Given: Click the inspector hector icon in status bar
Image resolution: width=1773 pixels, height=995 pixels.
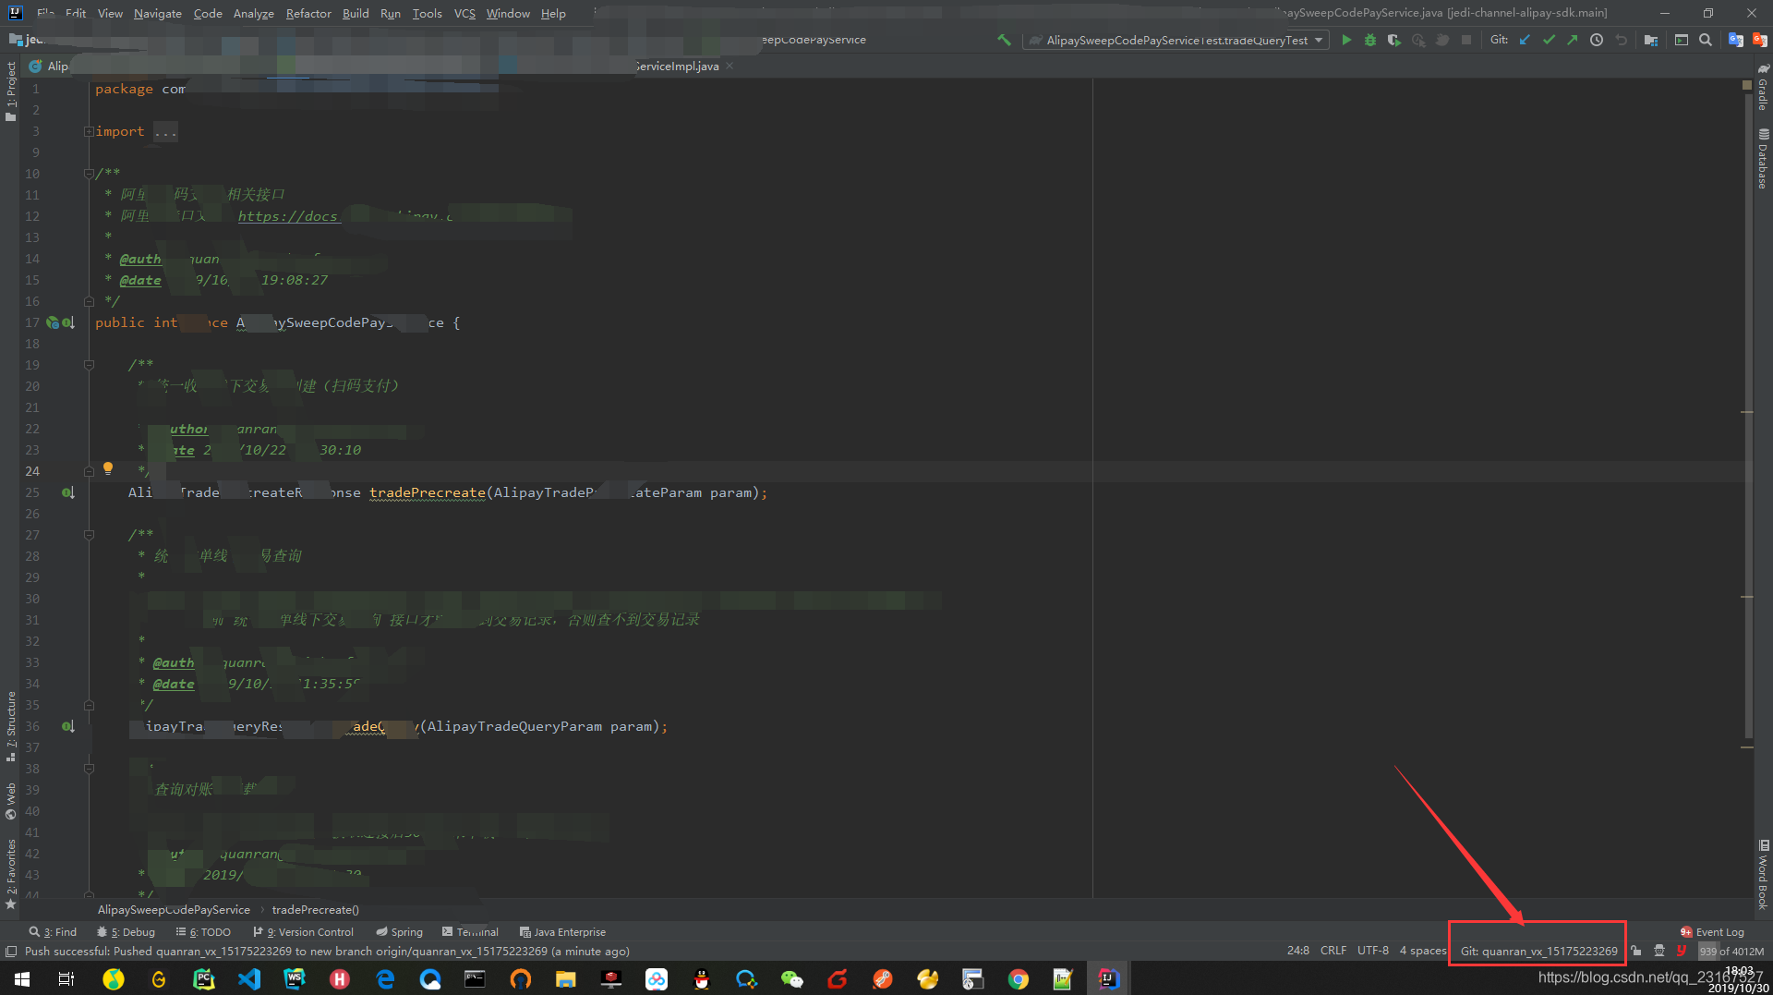Looking at the screenshot, I should point(1659,951).
